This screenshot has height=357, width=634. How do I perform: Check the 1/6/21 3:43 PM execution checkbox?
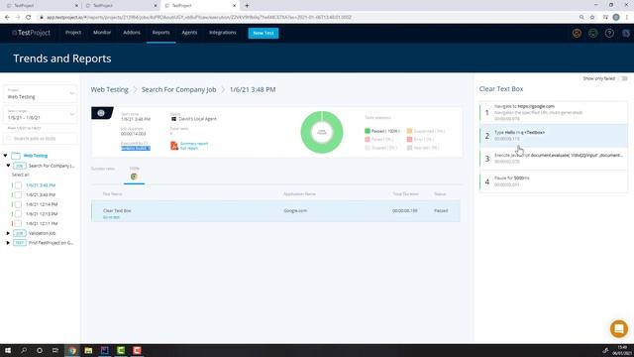18,194
